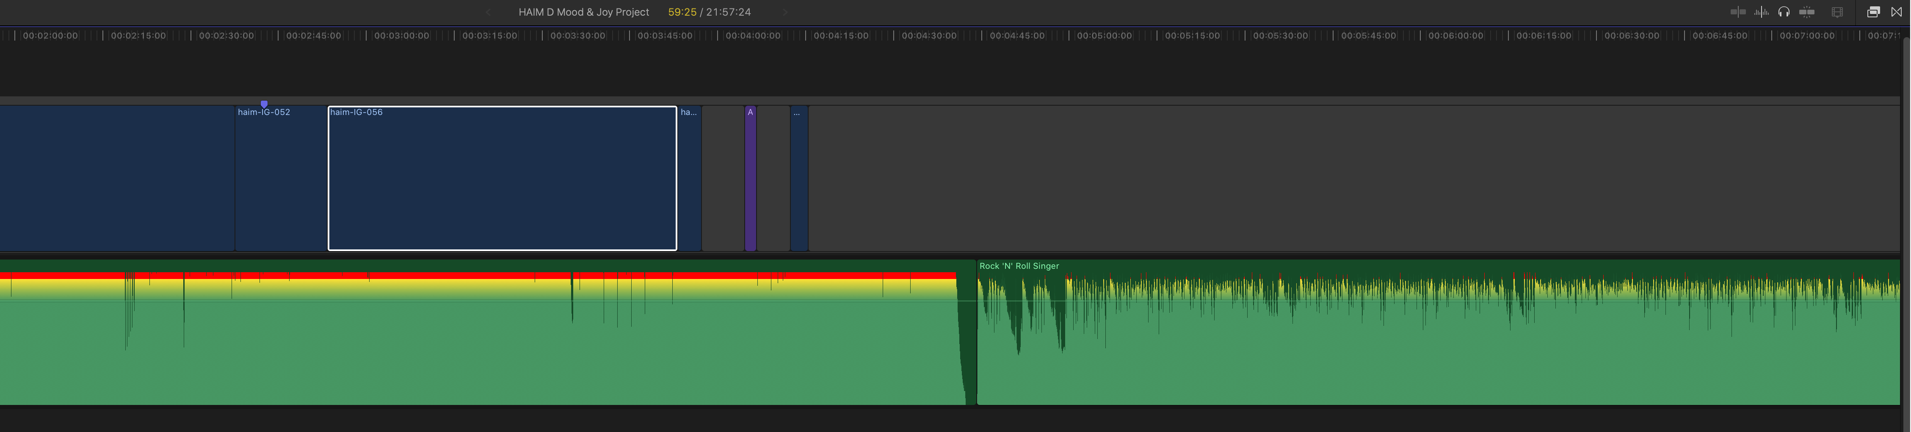
Task: Click the ruler at 00:02:30:00
Action: (226, 36)
